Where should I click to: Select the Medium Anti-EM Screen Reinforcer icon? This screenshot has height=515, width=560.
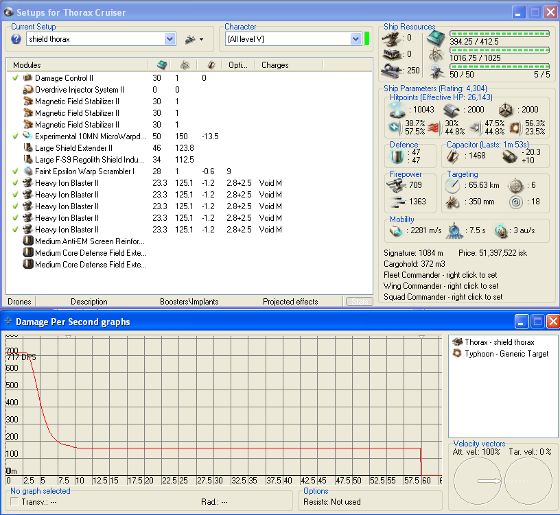(28, 241)
